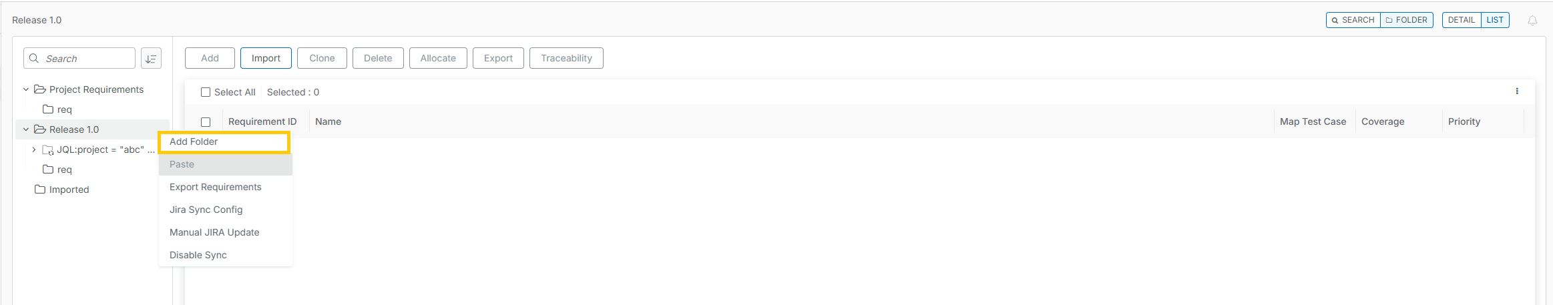Viewport: 1553px width, 305px height.
Task: Expand the JQL project folder node
Action: (34, 149)
